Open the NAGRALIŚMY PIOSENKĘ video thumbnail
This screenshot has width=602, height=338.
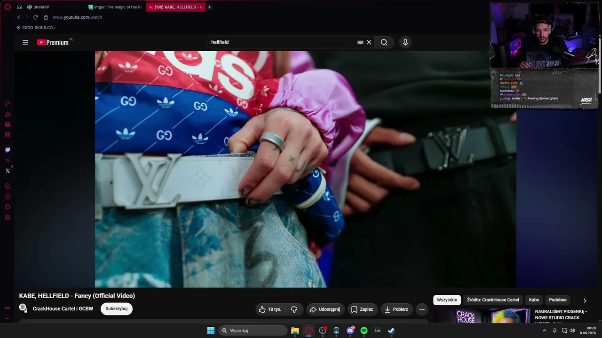pos(482,316)
